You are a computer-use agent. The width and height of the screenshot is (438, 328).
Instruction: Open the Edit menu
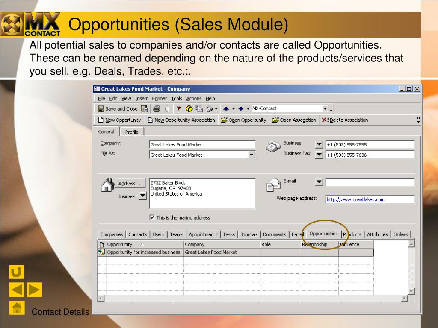click(x=113, y=99)
